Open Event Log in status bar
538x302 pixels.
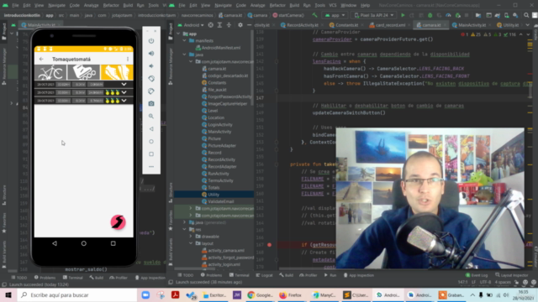[477, 275]
